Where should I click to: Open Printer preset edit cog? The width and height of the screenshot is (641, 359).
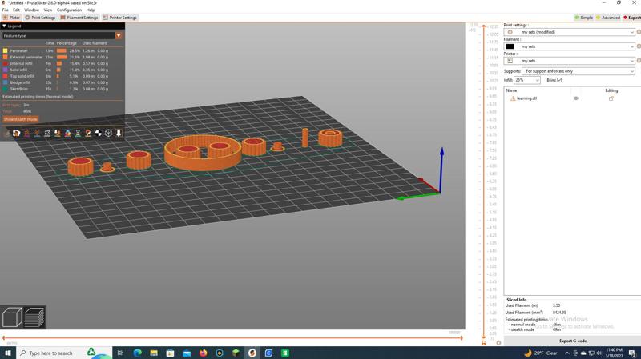639,61
